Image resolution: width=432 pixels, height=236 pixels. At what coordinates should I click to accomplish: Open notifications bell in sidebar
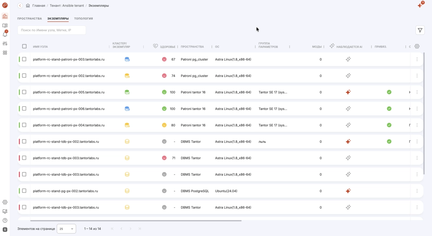(x=5, y=34)
